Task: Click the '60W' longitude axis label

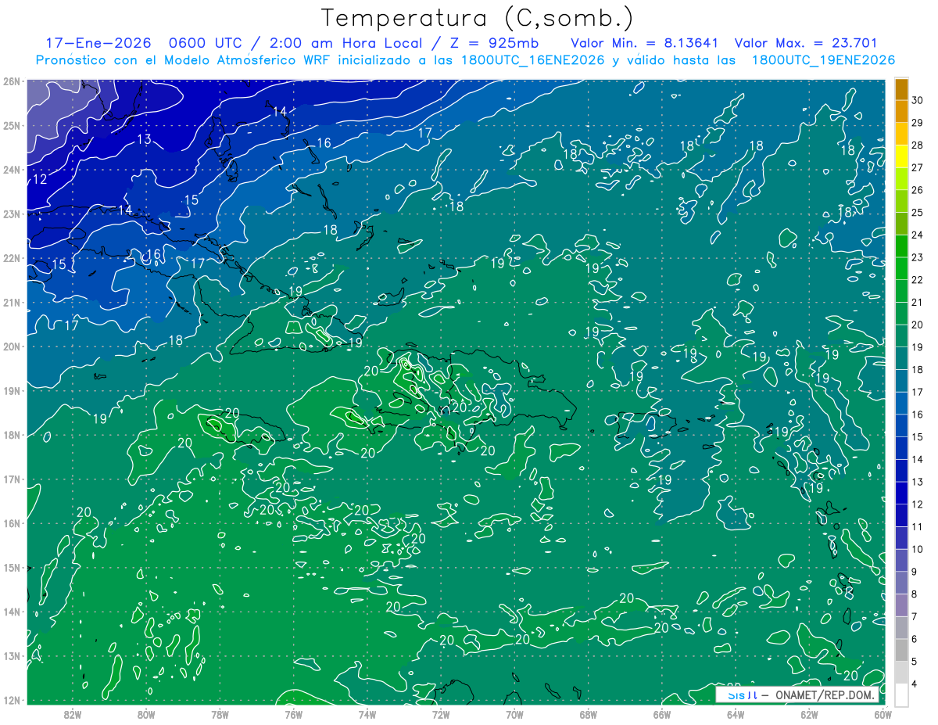Action: coord(883,713)
